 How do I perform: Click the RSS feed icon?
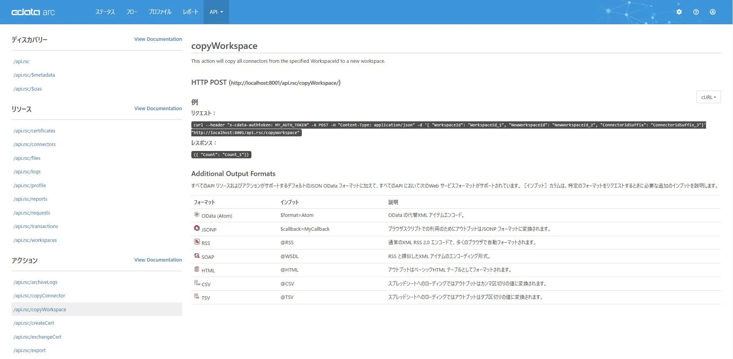click(x=197, y=242)
